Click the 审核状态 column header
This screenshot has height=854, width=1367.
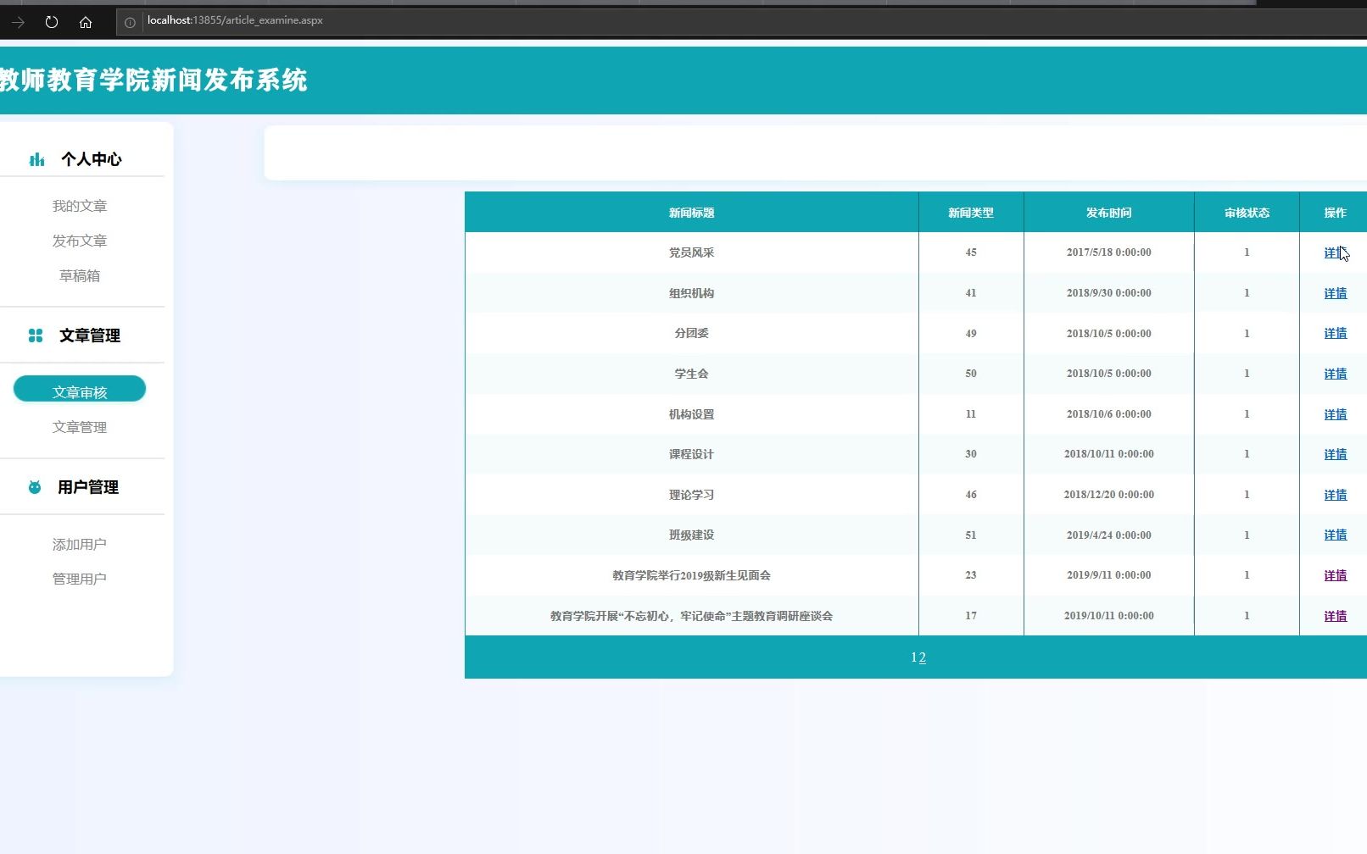(x=1247, y=213)
